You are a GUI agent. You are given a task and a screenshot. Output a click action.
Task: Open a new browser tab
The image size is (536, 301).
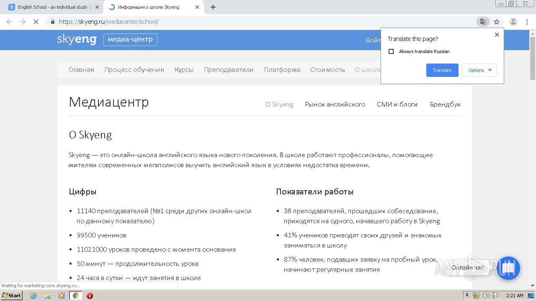213,7
